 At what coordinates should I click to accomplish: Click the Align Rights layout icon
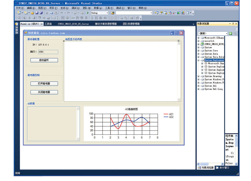coord(34,18)
